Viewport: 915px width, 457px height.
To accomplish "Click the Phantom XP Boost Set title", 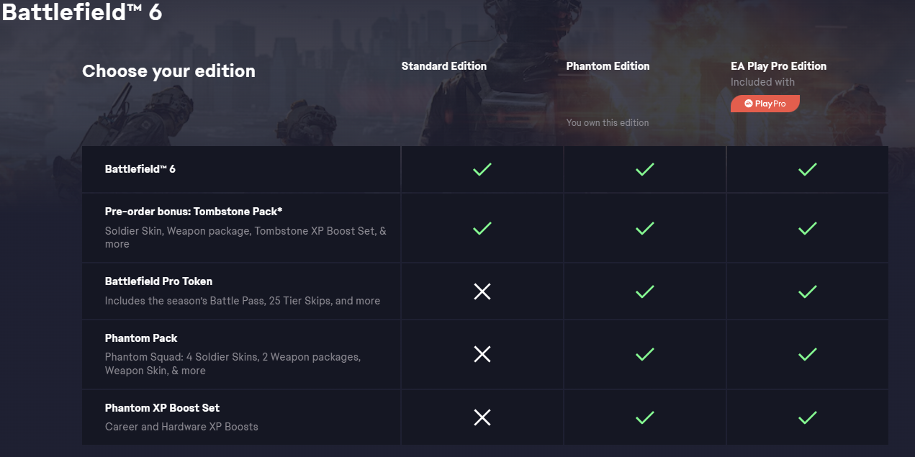I will 162,408.
